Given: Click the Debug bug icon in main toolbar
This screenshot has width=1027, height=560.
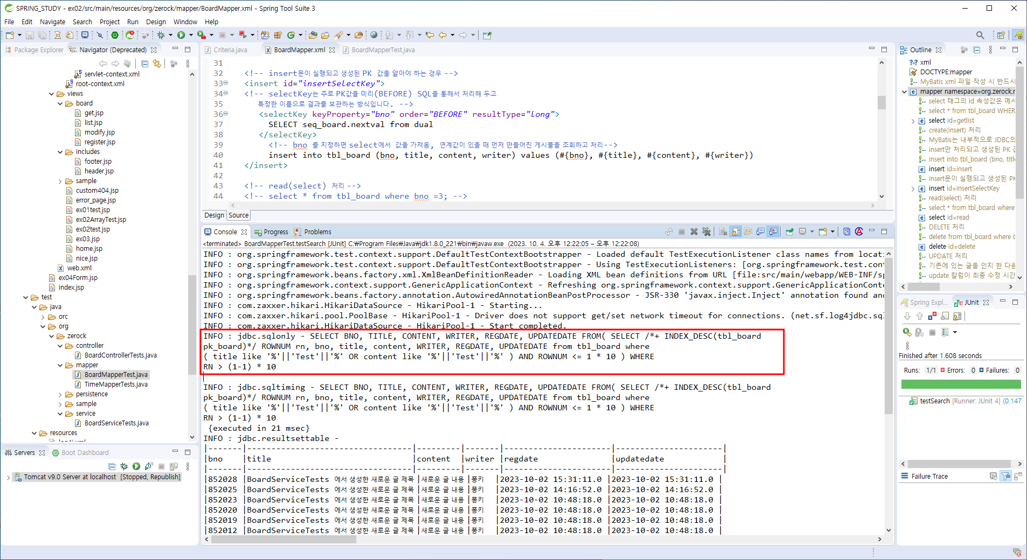Looking at the screenshot, I should [x=161, y=35].
